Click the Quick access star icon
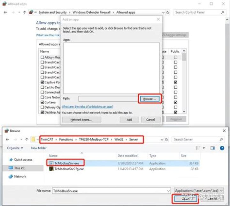 click(11, 160)
